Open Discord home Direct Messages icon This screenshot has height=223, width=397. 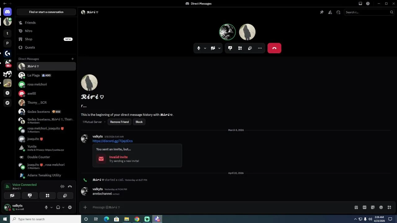point(7,12)
